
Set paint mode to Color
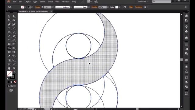click(9, 82)
